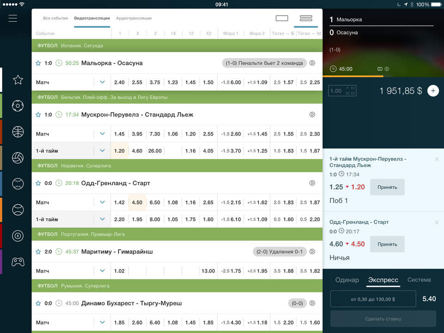The height and width of the screenshot is (333, 444).
Task: Open Португалия. Премьер-Лига league header
Action: pos(177,234)
